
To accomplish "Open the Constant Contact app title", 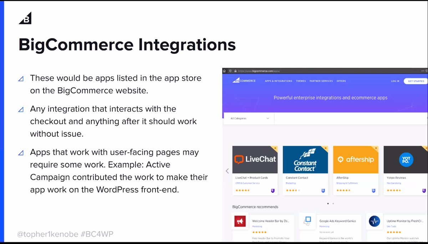I will coord(296,178).
